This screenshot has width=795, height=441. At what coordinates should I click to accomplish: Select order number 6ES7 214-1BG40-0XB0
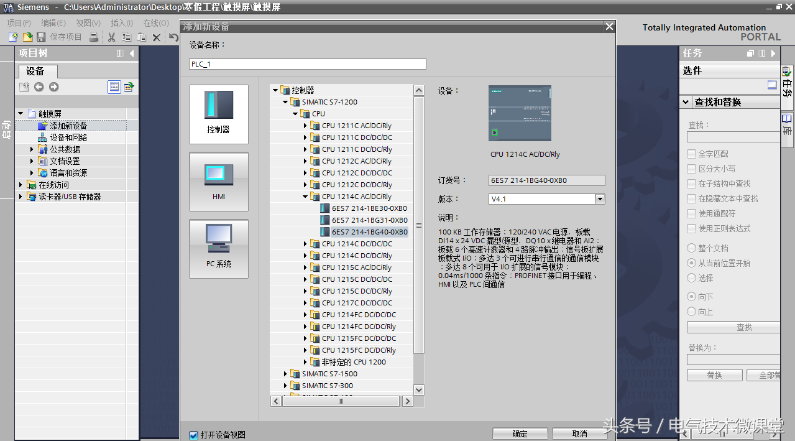tap(369, 232)
